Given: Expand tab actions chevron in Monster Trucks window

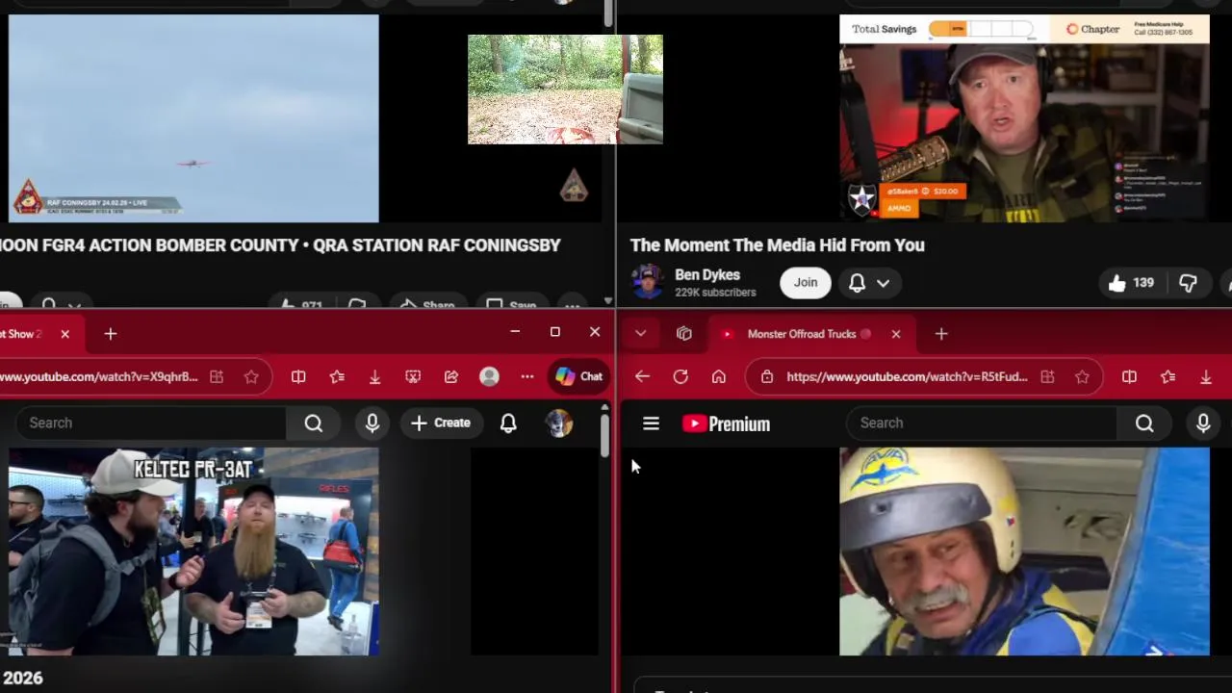Looking at the screenshot, I should click(640, 334).
